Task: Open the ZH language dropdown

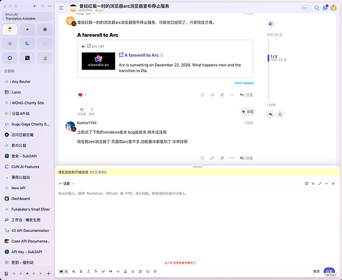Action: pyautogui.click(x=306, y=8)
